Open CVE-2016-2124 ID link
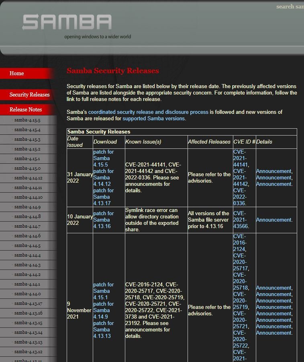 [x=240, y=243]
